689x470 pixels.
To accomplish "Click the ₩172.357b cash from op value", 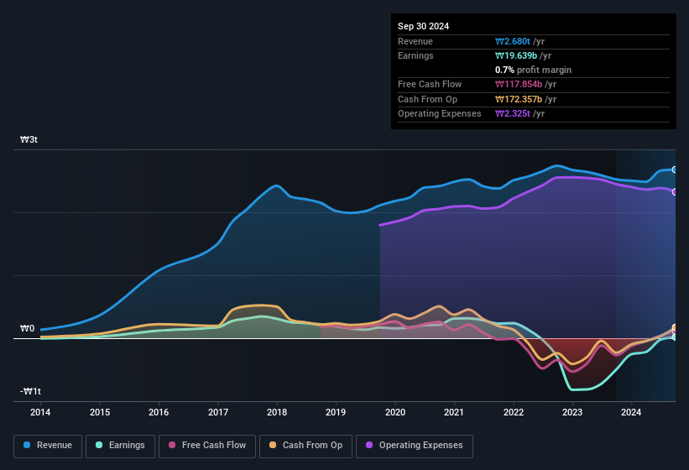I will coord(519,99).
